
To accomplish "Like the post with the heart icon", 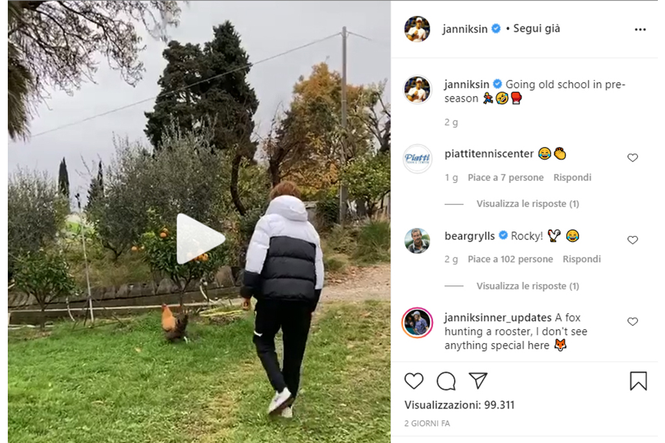I will coord(414,381).
